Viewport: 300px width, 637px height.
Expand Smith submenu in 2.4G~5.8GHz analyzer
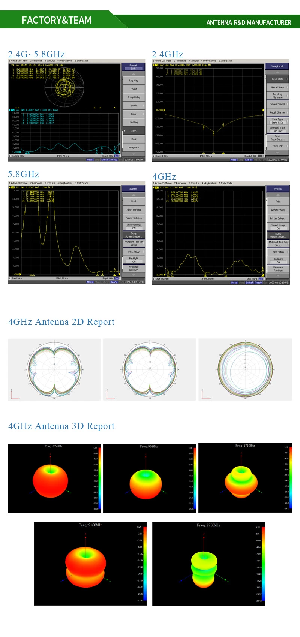[x=133, y=105]
